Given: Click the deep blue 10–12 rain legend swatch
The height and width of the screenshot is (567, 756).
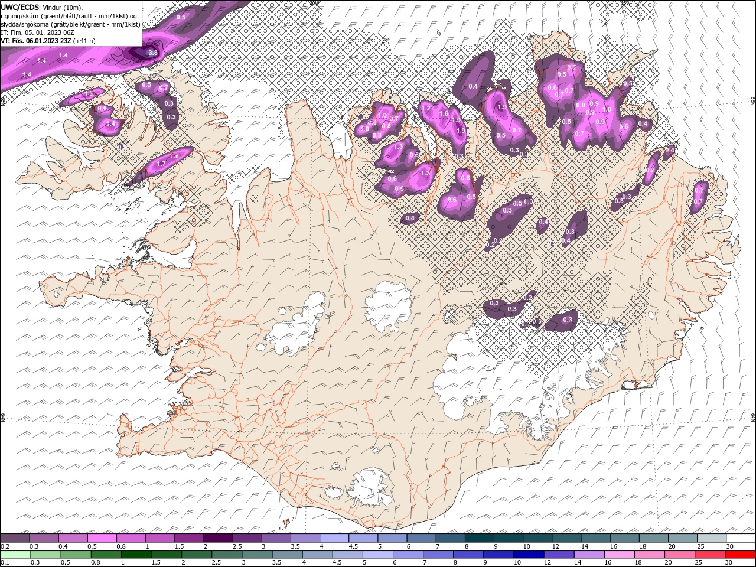Looking at the screenshot, I should (529, 555).
